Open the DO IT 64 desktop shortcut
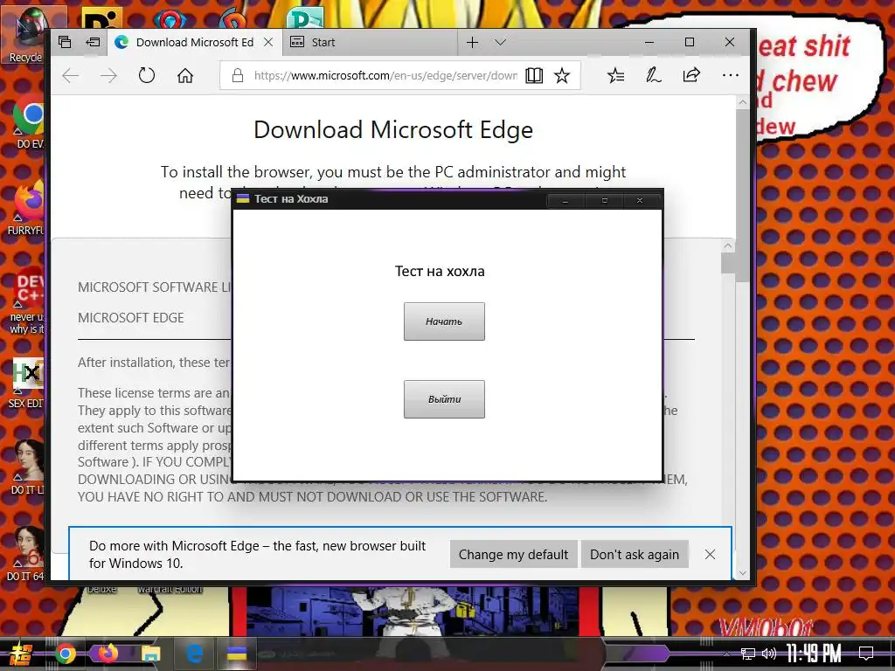This screenshot has width=895, height=671. tap(26, 553)
